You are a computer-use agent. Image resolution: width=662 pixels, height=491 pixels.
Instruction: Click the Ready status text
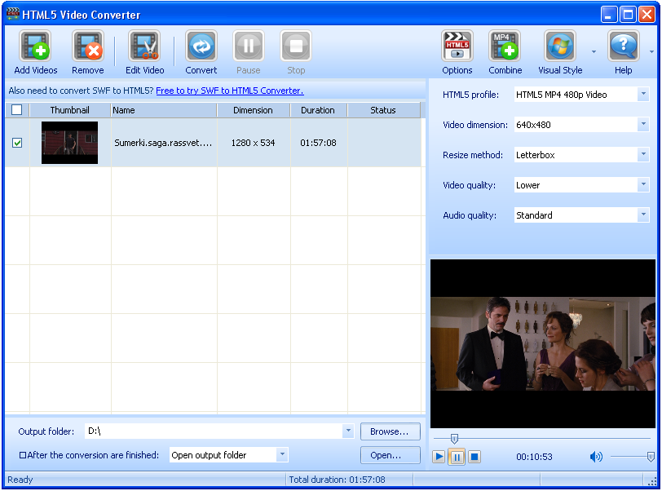[x=20, y=480]
